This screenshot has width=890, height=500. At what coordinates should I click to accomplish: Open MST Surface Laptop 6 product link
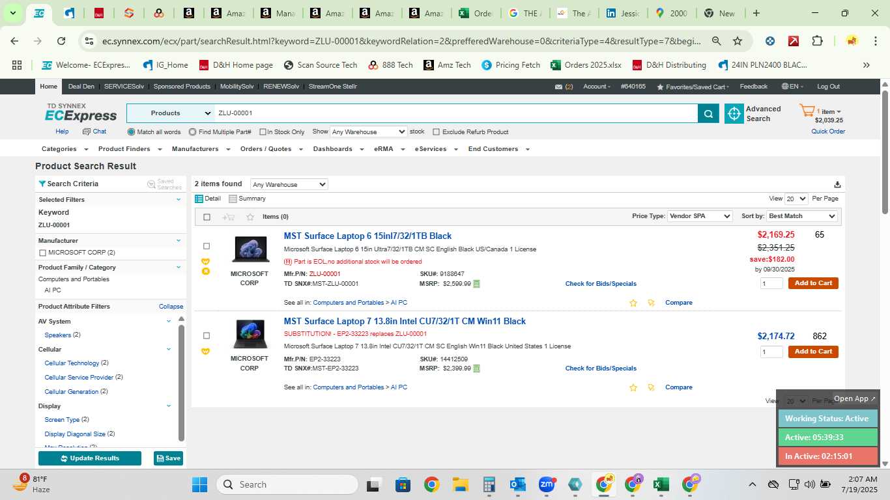coord(367,236)
